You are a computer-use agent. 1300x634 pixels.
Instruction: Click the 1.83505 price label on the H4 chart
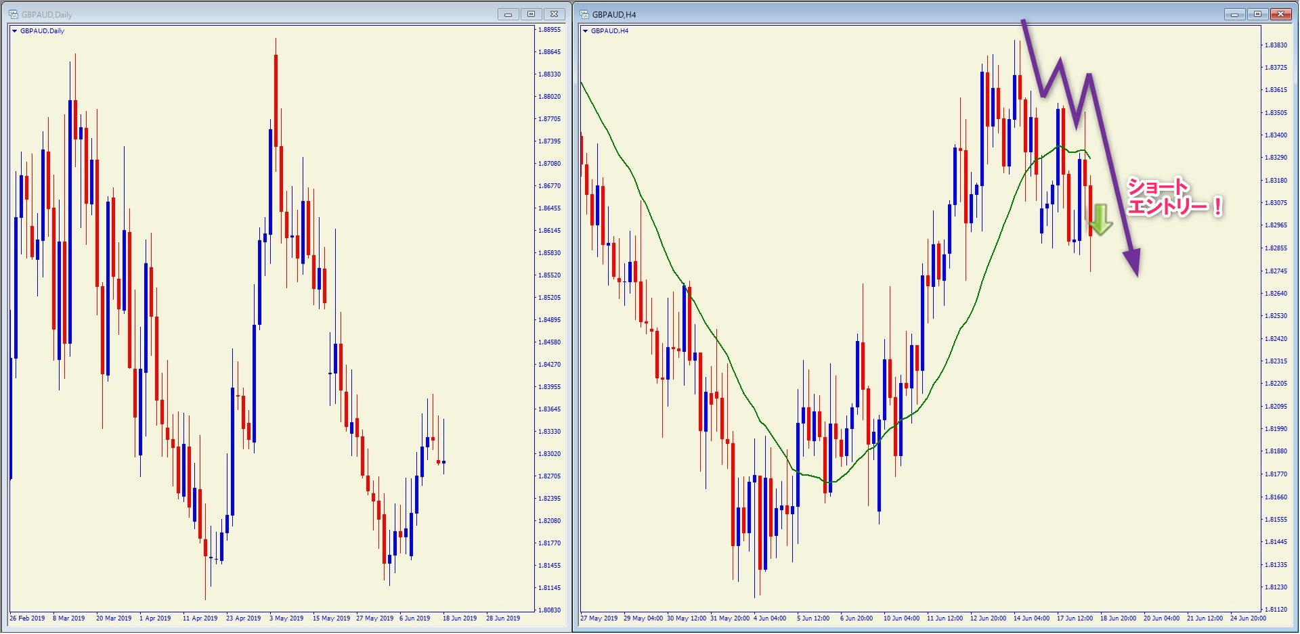pyautogui.click(x=1276, y=113)
